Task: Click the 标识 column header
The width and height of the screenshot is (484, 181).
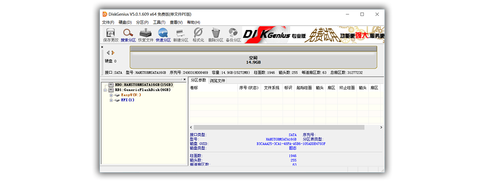Action: point(288,88)
